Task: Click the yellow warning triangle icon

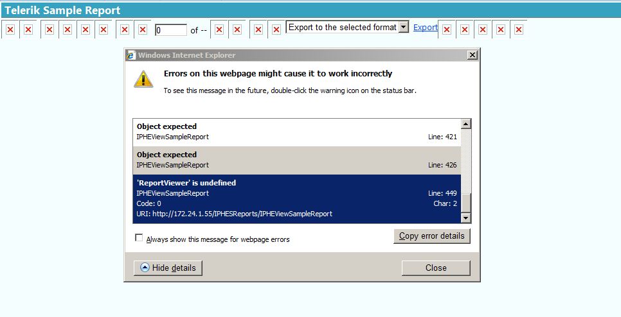Action: click(143, 80)
